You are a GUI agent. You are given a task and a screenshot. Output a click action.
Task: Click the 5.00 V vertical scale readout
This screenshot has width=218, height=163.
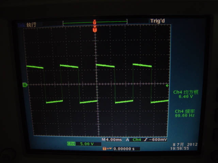pyautogui.click(x=87, y=144)
